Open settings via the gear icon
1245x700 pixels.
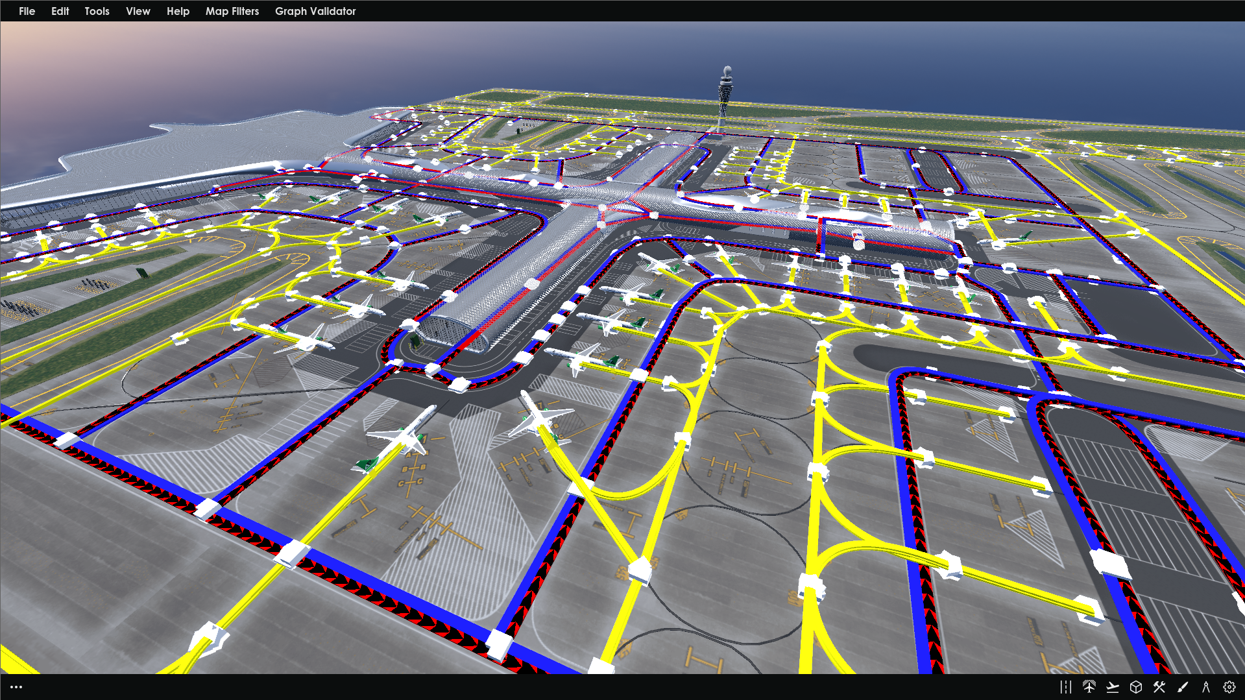1229,687
